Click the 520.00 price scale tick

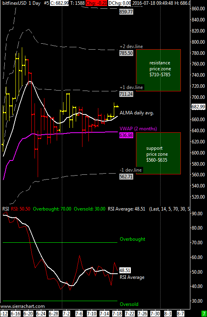click(x=198, y=197)
